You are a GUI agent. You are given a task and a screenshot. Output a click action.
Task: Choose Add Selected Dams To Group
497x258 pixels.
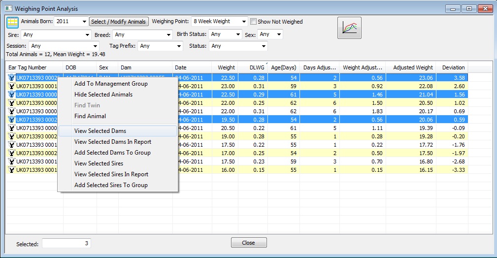(x=118, y=153)
